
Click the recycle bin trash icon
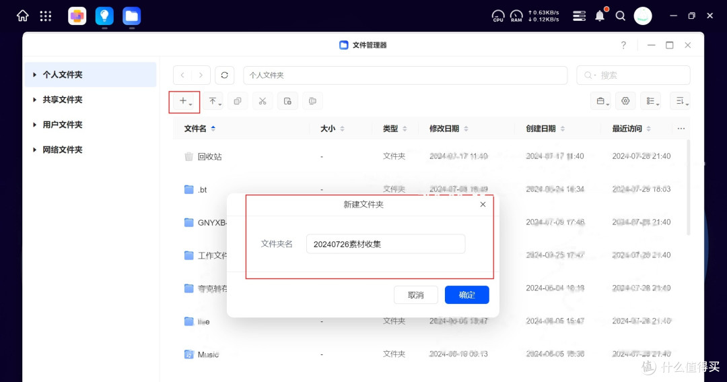[188, 157]
